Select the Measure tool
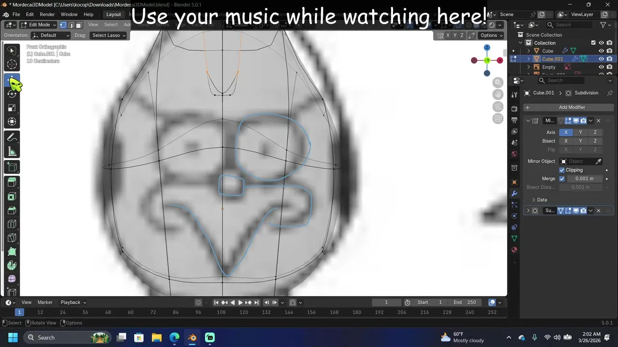 pos(12,152)
